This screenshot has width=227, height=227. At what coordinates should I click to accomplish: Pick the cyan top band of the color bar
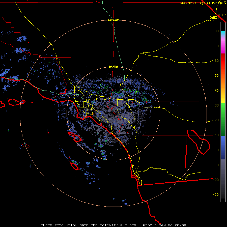223,33
